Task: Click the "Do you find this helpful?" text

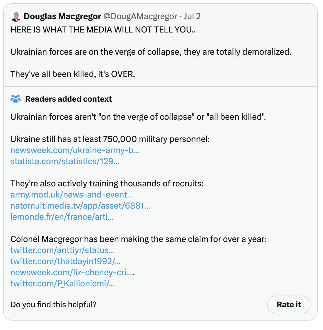Action: point(53,304)
